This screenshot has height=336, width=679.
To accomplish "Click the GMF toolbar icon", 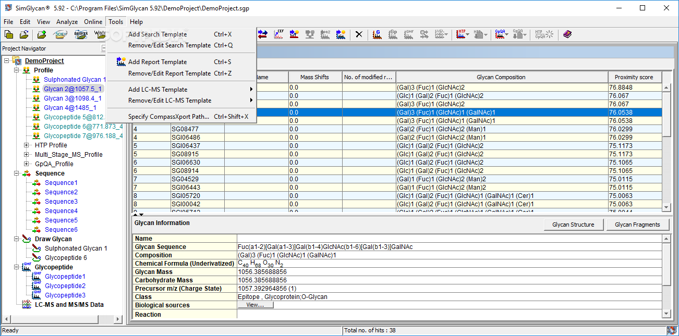I will coord(409,34).
